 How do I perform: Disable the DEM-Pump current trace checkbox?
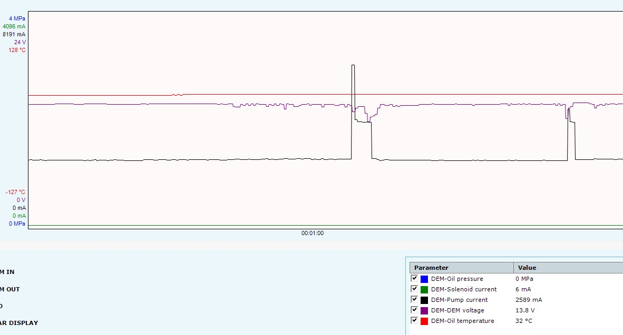[414, 299]
